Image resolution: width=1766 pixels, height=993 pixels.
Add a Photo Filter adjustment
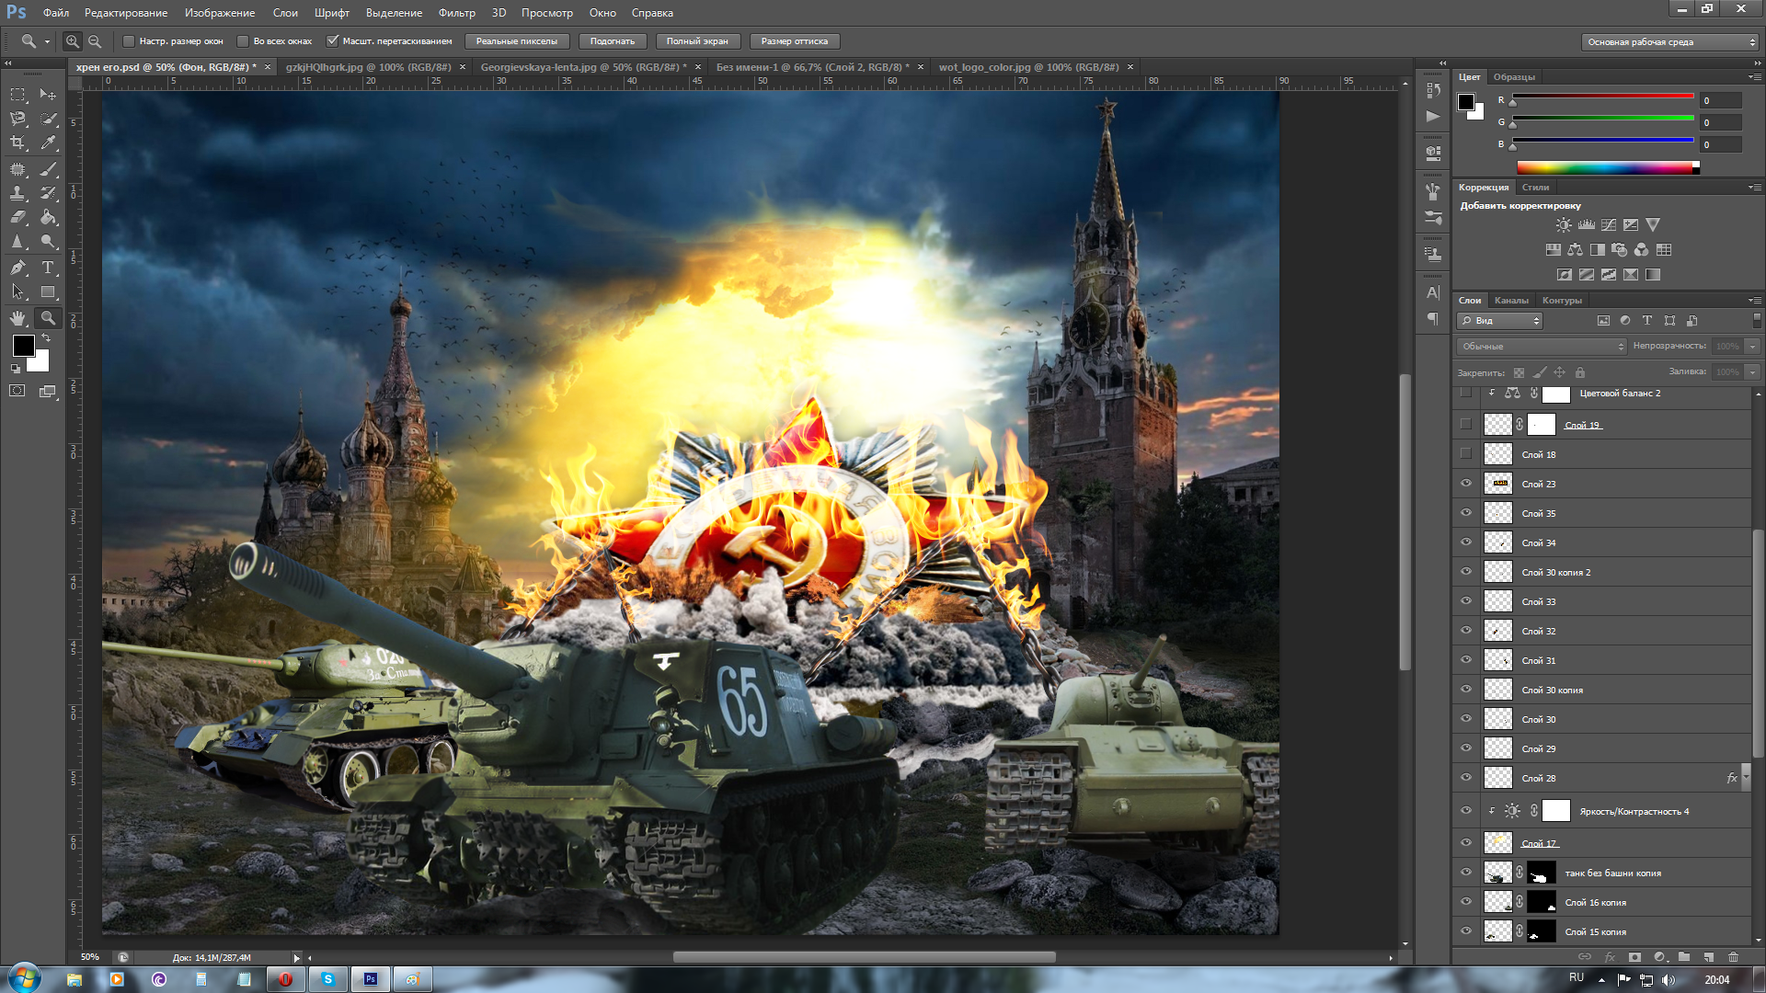[x=1620, y=249]
